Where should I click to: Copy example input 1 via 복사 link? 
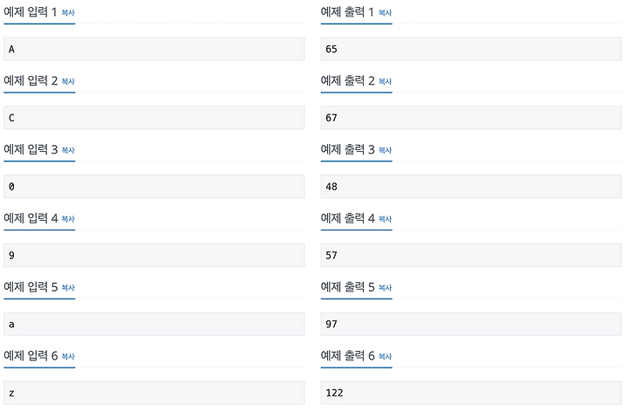(x=68, y=13)
